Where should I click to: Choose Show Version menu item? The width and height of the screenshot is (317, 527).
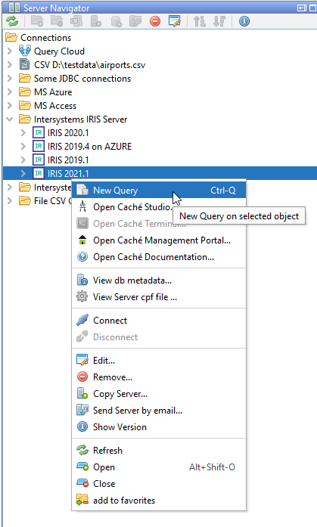(x=159, y=427)
